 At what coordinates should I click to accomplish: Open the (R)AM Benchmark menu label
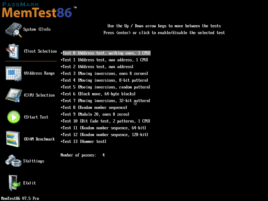coord(39,139)
